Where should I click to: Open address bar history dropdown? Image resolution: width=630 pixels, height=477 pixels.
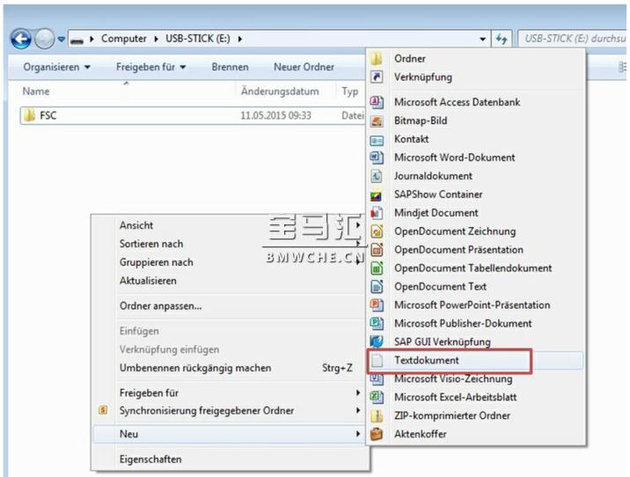point(482,40)
